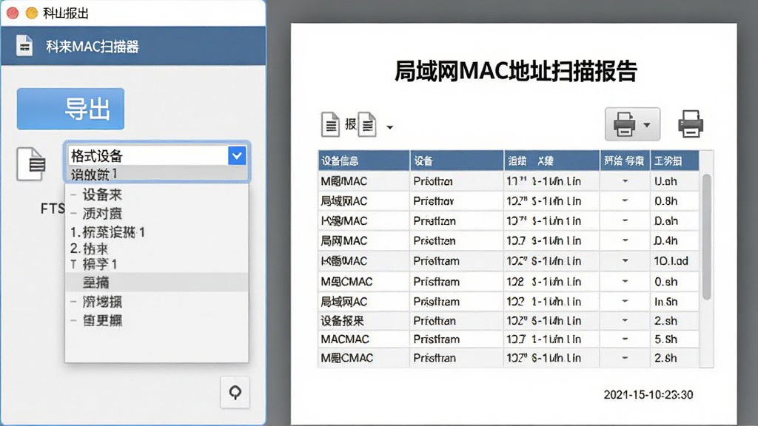Open the printer options dropdown button
Image resolution: width=758 pixels, height=426 pixels.
(x=632, y=124)
